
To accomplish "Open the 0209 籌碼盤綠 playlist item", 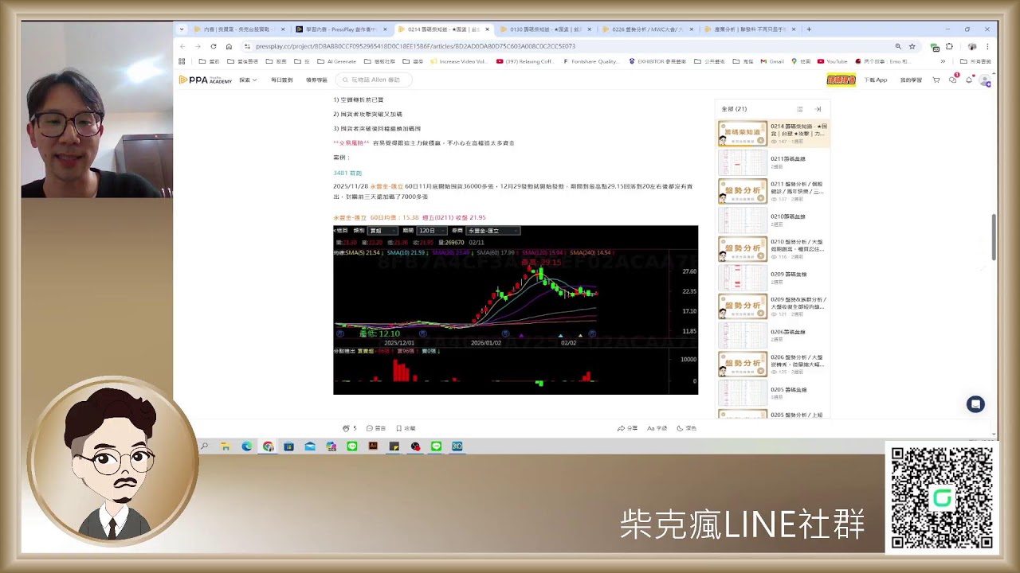I will coord(773,278).
